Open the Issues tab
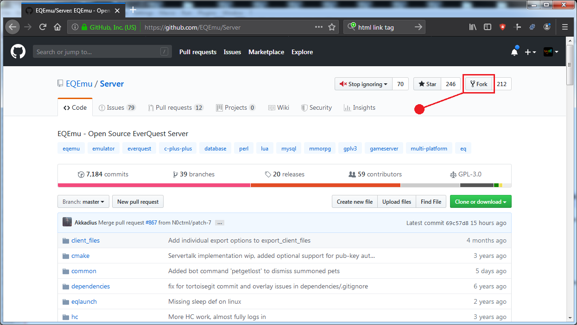The image size is (577, 325). 117,107
